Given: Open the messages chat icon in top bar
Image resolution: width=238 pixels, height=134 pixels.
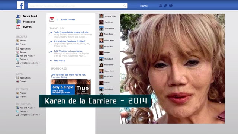Looking at the screenshot, I should 165,6.
